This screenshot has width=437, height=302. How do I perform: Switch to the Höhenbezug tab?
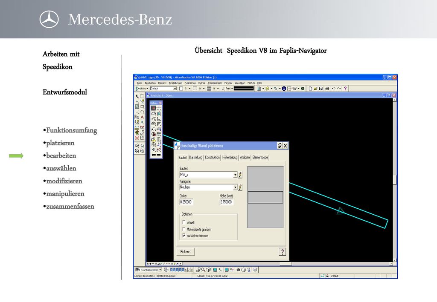[230, 158]
